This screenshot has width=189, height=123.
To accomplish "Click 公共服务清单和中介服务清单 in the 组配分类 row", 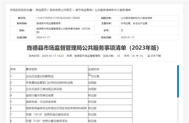I will pos(136,18).
